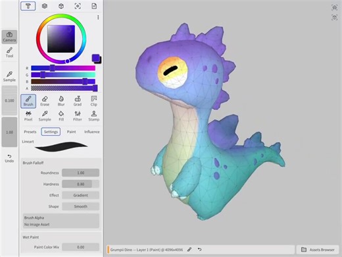Open the Presets tab
Image resolution: width=342 pixels, height=257 pixels.
(x=30, y=132)
